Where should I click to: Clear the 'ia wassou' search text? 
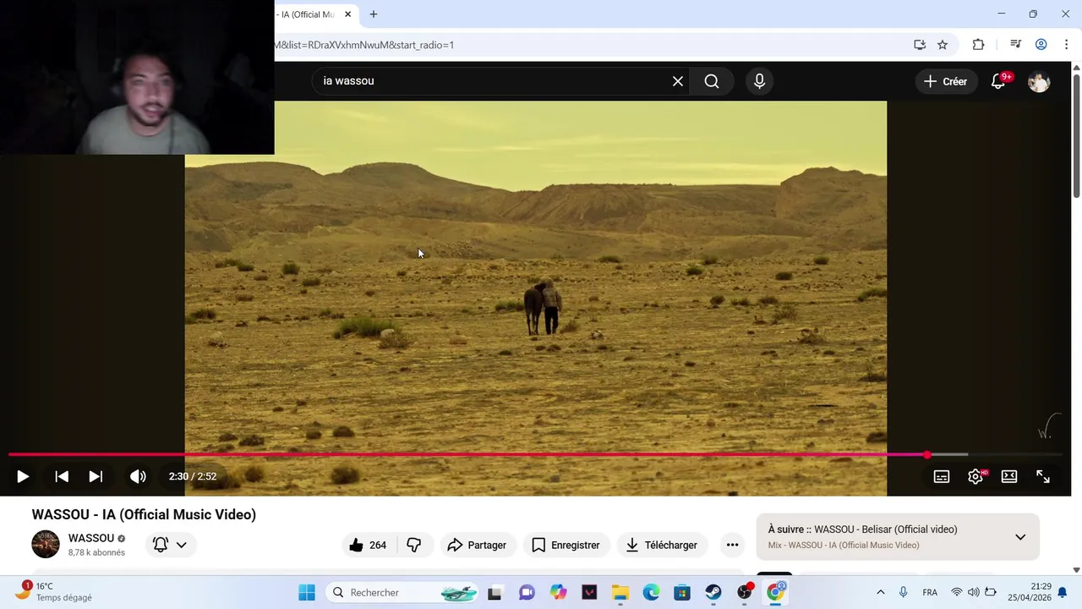coord(678,81)
